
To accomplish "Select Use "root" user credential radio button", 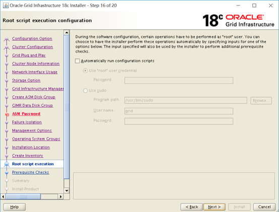I will click(x=85, y=71).
